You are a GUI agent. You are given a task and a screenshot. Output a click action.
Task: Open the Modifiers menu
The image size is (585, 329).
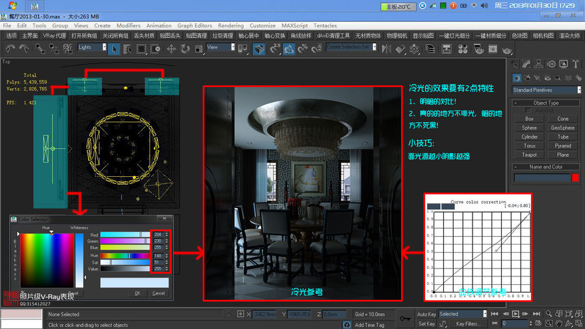(x=128, y=26)
